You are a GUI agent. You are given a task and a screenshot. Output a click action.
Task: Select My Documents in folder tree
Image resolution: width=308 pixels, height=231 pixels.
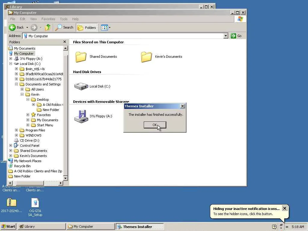[25, 48]
